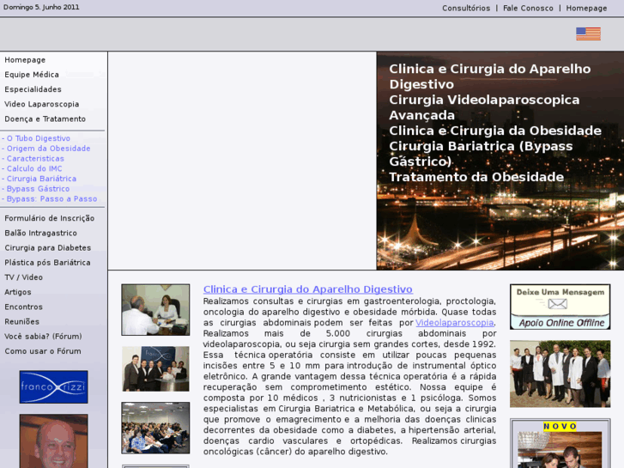Open the Clinica e Cirurgia do Aparelho Digestivo heading link
624x468 pixels.
(308, 289)
